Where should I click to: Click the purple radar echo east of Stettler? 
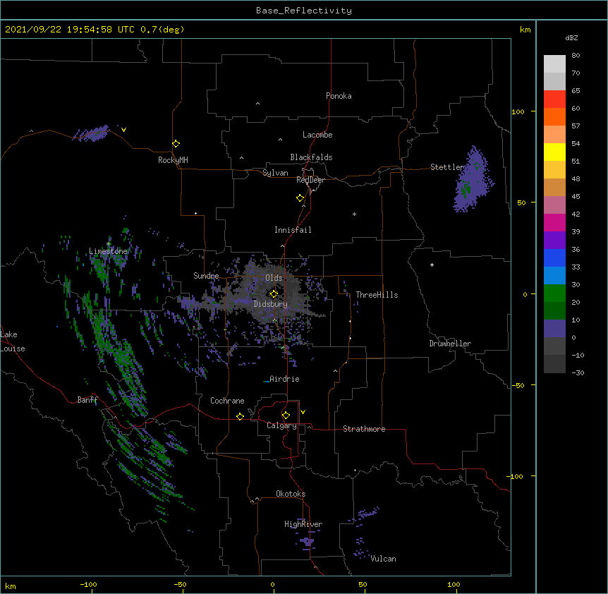(473, 181)
